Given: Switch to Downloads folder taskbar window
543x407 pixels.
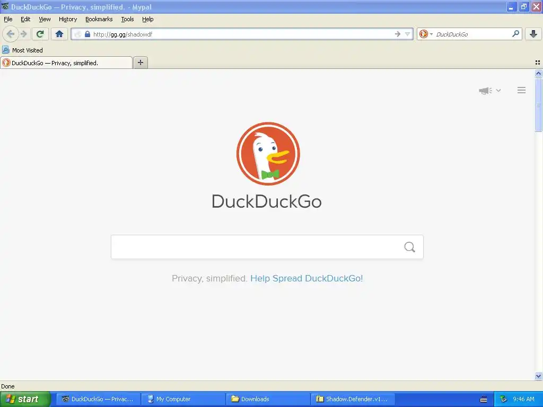Looking at the screenshot, I should coord(268,399).
